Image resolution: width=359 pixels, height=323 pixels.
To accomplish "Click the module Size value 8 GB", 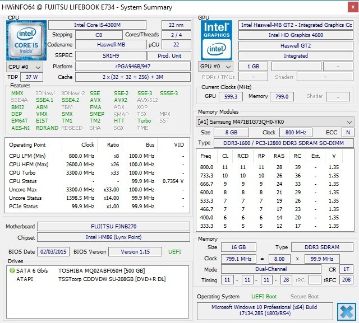I will [x=231, y=132].
